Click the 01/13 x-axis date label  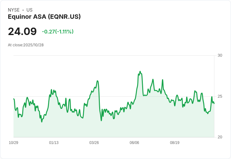[x=54, y=142]
